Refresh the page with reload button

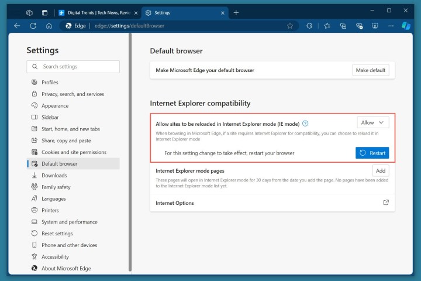[33, 26]
